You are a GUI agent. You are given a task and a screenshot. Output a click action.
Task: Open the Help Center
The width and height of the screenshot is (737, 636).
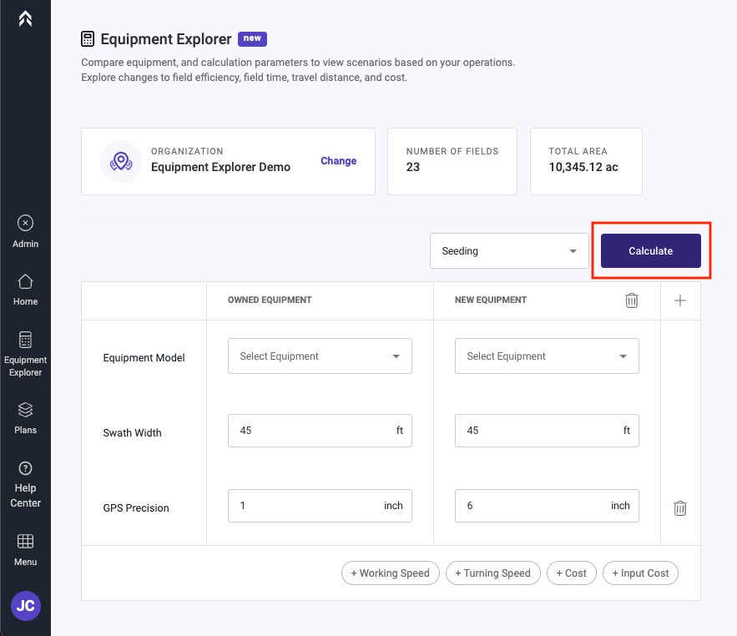pos(25,485)
